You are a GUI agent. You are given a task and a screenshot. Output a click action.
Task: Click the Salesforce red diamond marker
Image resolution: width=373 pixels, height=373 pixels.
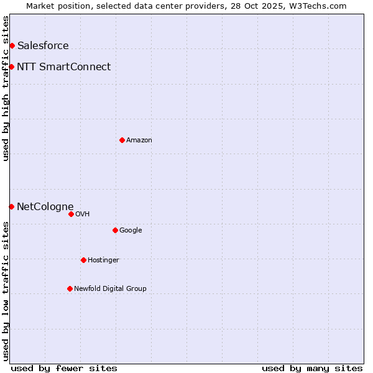(x=12, y=45)
